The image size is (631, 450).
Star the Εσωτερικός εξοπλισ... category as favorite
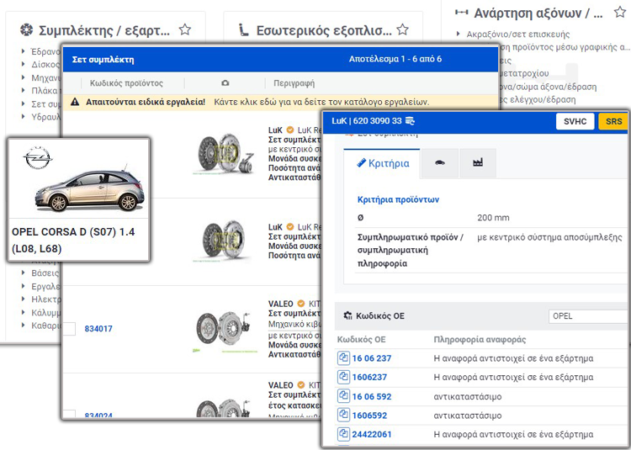point(402,29)
